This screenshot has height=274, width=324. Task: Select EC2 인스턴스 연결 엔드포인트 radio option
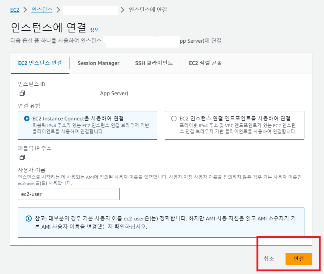point(174,119)
